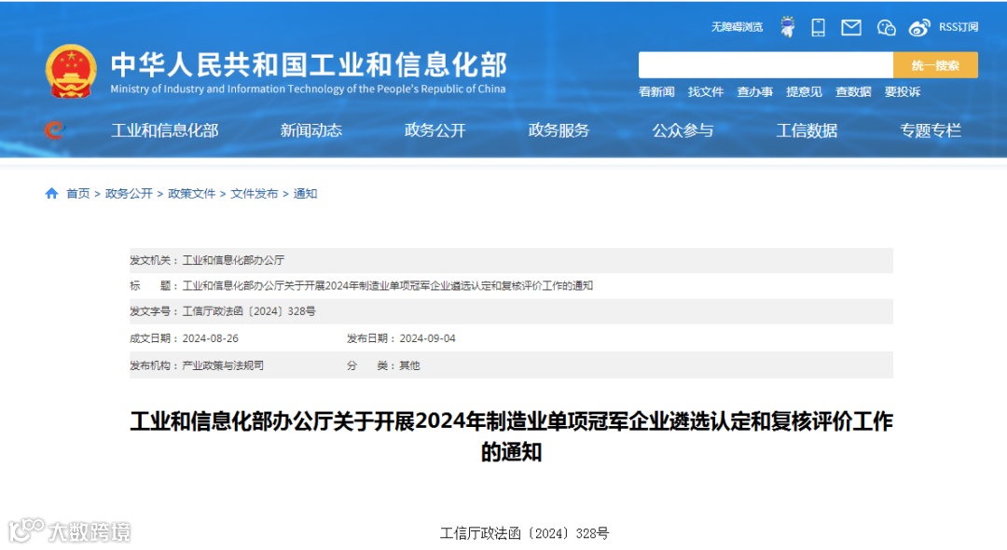Go to 通知 in breadcrumb
Image resolution: width=1007 pixels, height=550 pixels.
point(305,193)
